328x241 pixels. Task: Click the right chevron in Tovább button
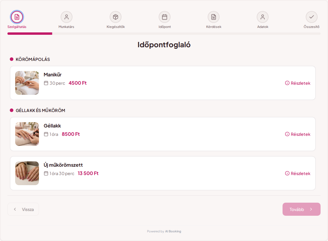[311, 209]
